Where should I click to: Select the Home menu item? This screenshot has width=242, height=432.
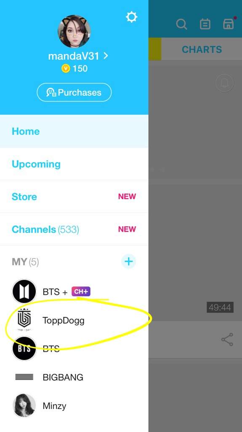click(74, 131)
